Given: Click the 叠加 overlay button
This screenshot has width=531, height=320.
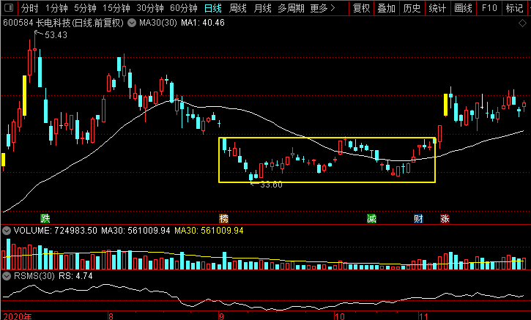Looking at the screenshot, I should pos(387,8).
